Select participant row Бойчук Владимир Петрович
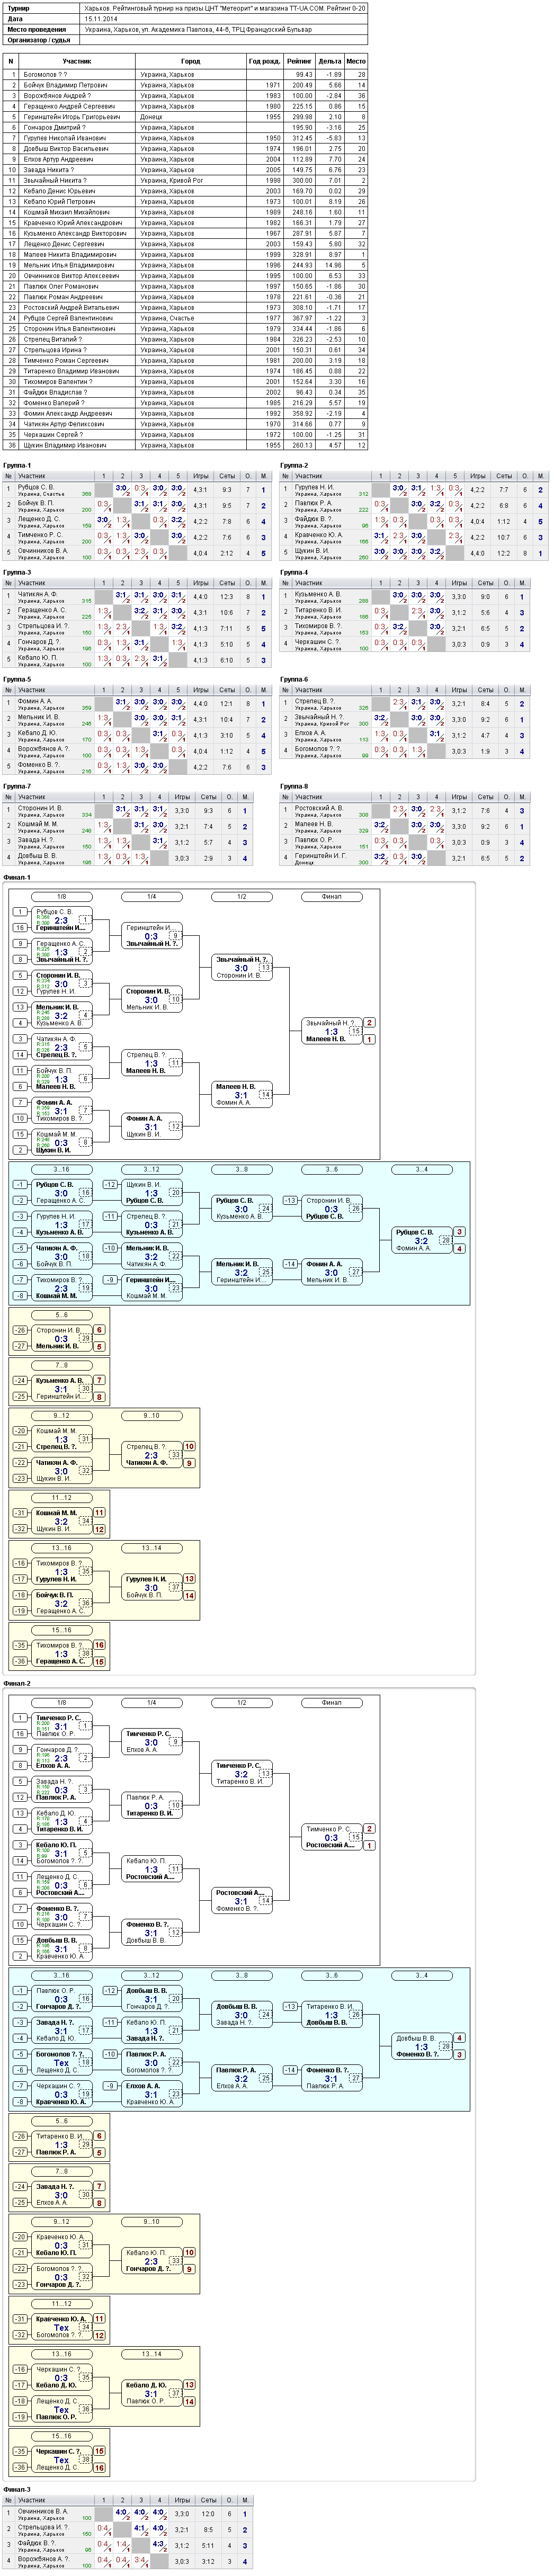This screenshot has width=554, height=2576. (186, 85)
